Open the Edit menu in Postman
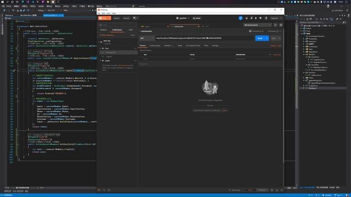351x197 pixels. (103, 13)
